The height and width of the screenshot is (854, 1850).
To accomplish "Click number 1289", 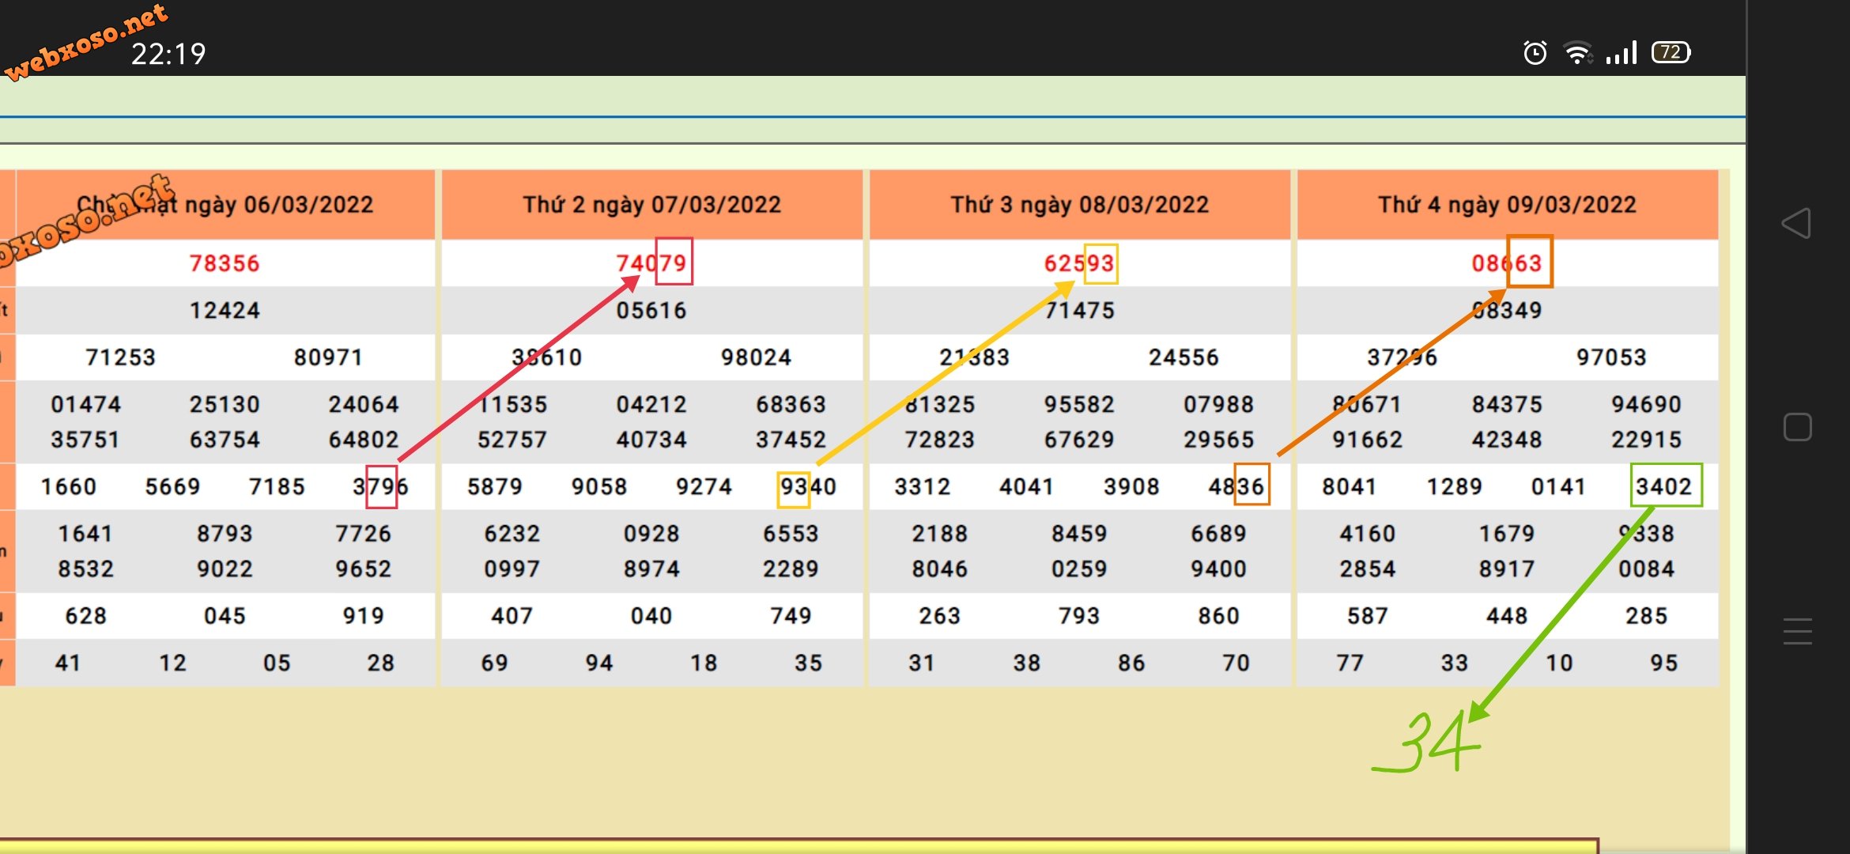I will pos(1455,486).
